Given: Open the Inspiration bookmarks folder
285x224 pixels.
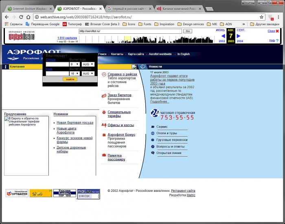Looking at the screenshot, I should tap(164, 24).
